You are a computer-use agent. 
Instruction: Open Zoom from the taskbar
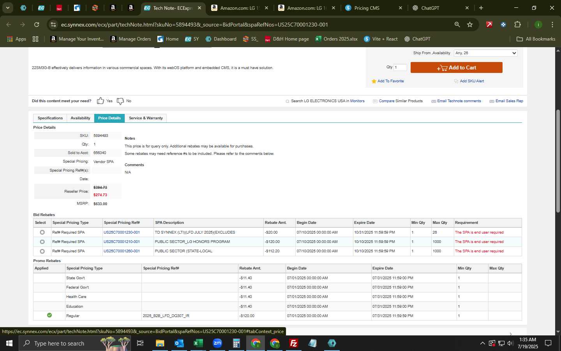click(x=217, y=343)
